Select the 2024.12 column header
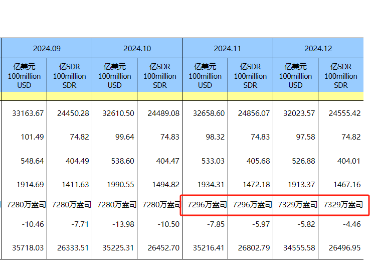The width and height of the screenshot is (374, 262). pos(318,49)
